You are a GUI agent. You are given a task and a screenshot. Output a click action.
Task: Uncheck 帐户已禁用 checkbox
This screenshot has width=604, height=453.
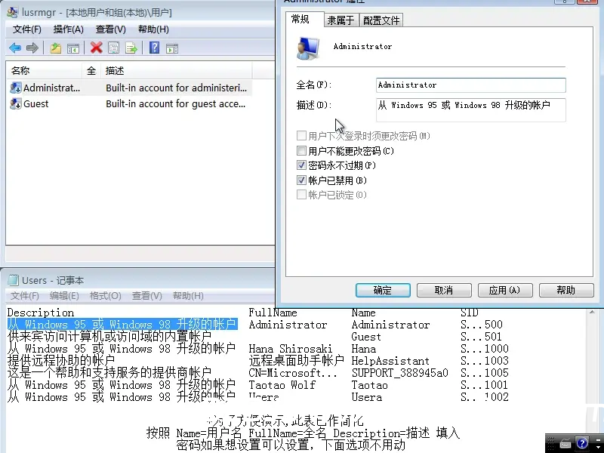[x=301, y=180]
